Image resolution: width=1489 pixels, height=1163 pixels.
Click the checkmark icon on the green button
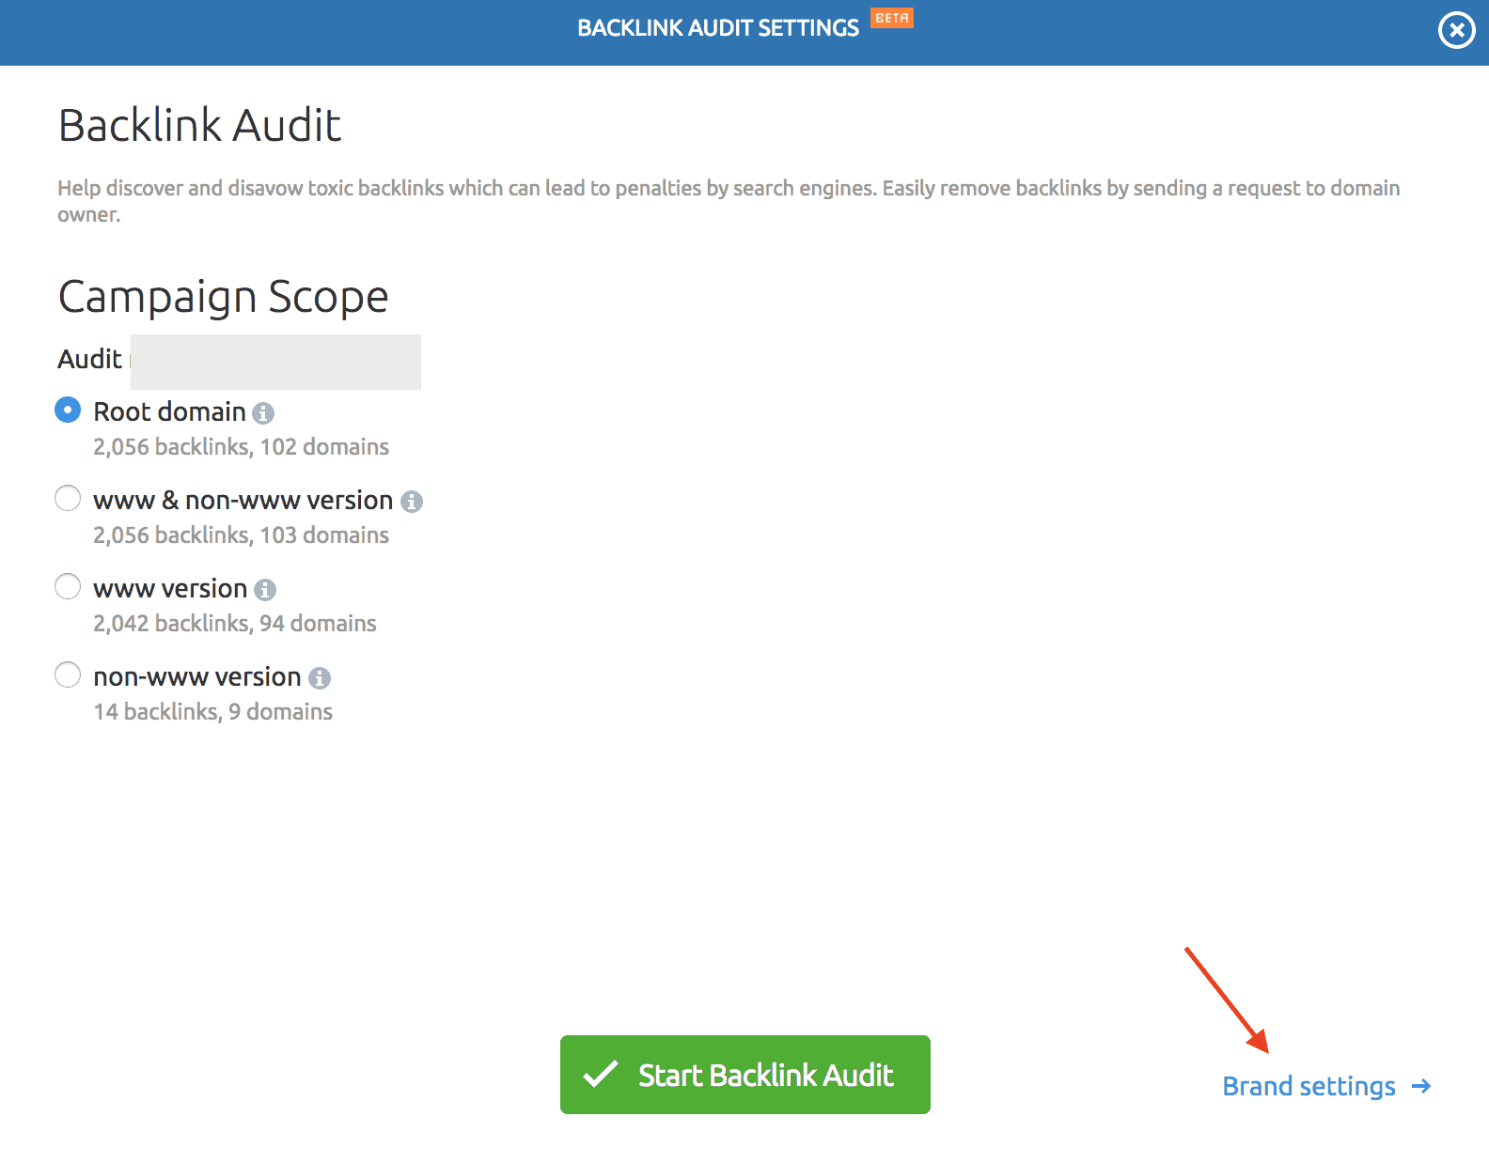coord(601,1075)
